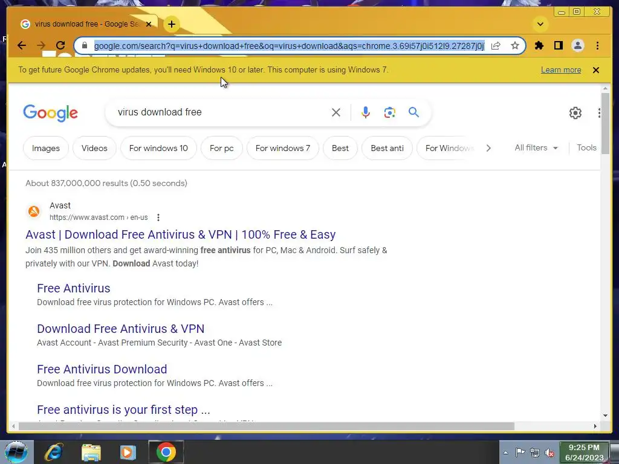Reload the page with the refresh icon
619x464 pixels.
coord(60,46)
